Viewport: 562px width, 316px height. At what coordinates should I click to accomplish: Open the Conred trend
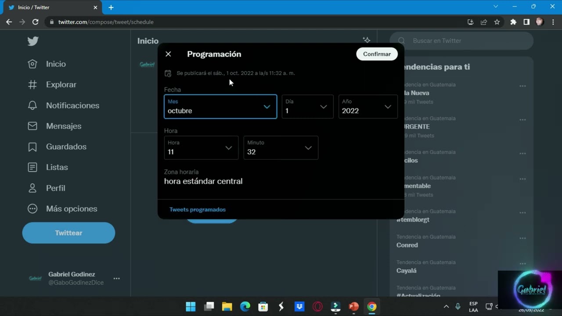point(407,245)
